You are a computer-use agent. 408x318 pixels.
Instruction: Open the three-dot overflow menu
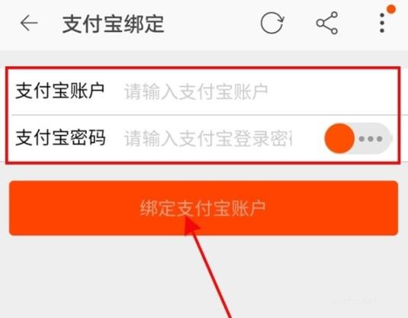382,23
